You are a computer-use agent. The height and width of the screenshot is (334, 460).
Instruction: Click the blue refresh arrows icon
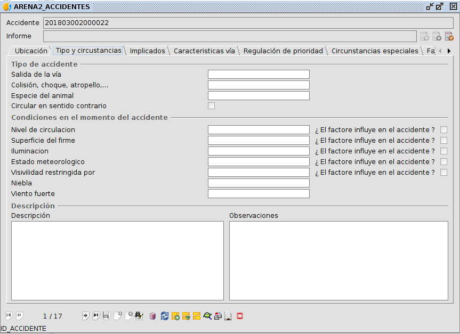click(165, 316)
